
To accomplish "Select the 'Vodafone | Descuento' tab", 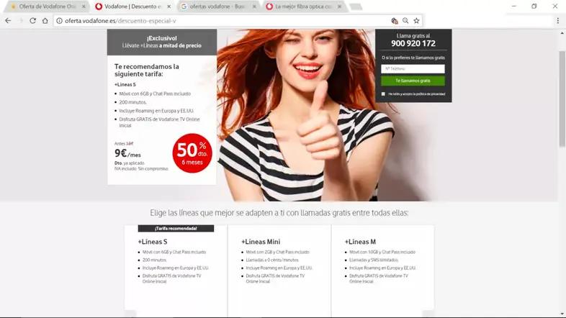I will coord(132,6).
